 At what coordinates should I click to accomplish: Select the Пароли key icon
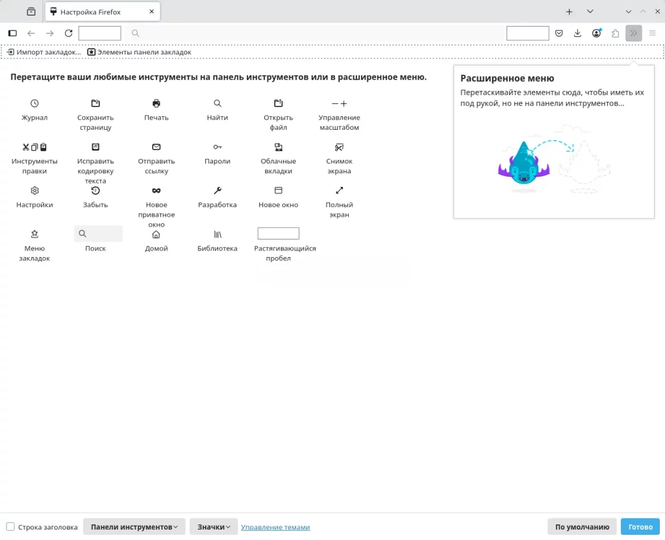coord(217,147)
